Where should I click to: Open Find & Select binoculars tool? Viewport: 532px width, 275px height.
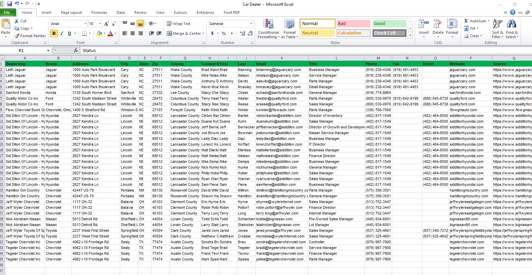click(x=511, y=29)
